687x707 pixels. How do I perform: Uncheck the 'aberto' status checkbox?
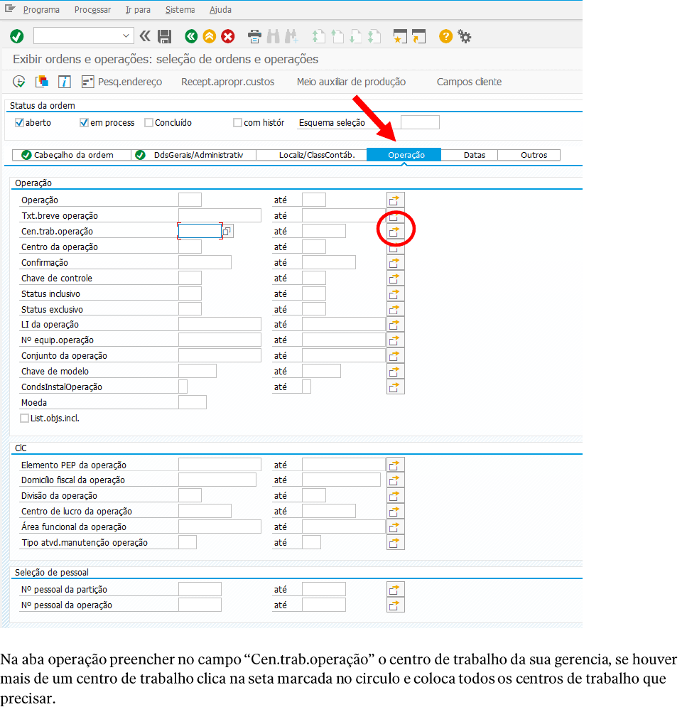click(x=20, y=123)
